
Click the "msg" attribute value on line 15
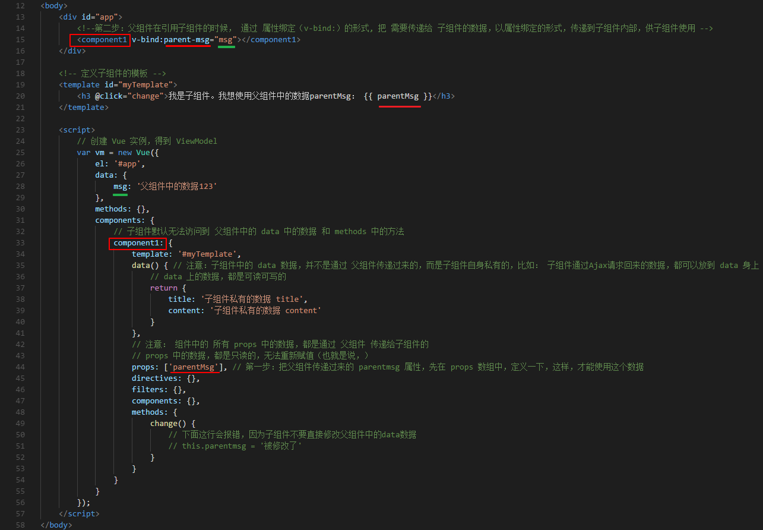[x=226, y=40]
